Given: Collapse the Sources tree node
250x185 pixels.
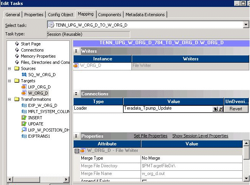Looking at the screenshot, I should 10,68.
